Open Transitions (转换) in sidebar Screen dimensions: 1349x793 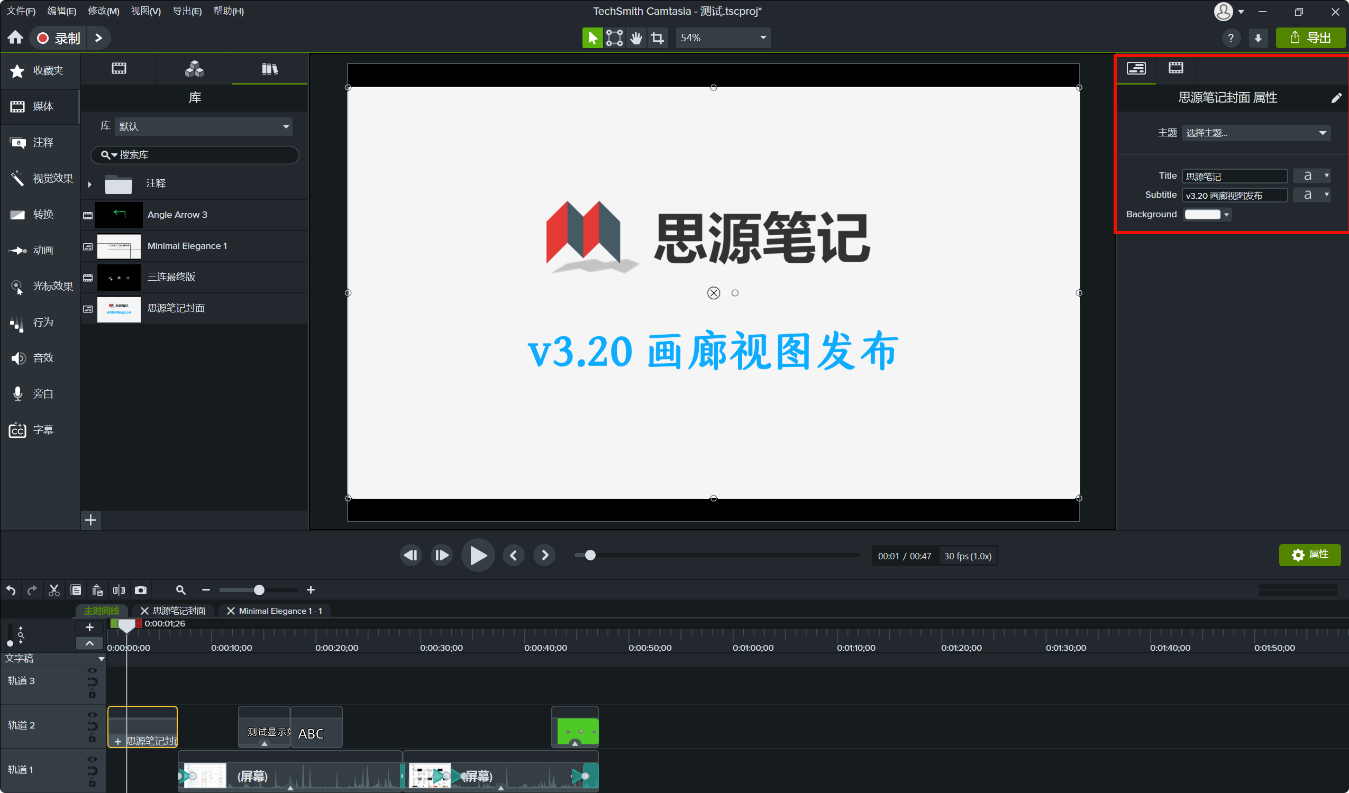tap(40, 215)
